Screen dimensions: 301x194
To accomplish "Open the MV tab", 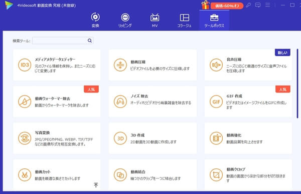I will coord(155,20).
